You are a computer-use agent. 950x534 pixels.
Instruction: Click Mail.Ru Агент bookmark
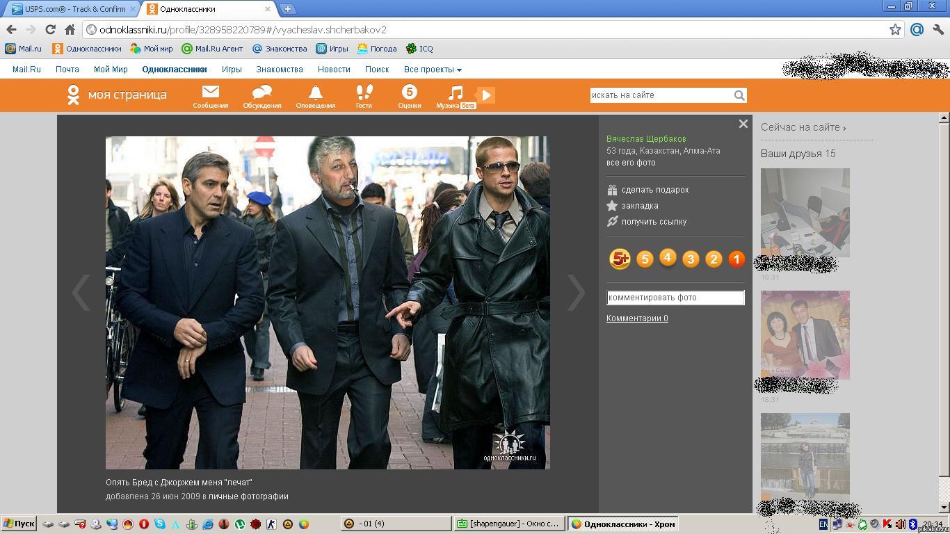coord(212,49)
